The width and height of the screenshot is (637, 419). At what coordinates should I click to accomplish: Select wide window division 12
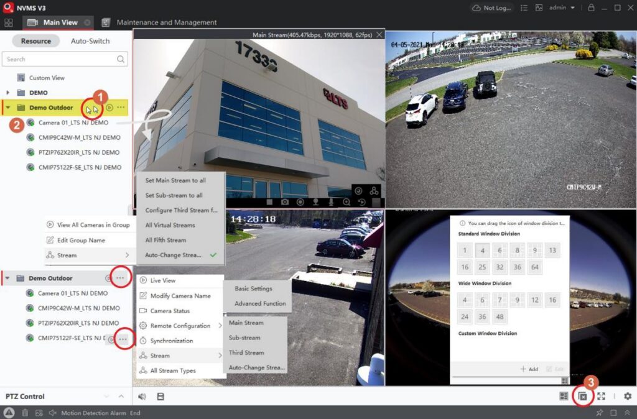(x=534, y=300)
